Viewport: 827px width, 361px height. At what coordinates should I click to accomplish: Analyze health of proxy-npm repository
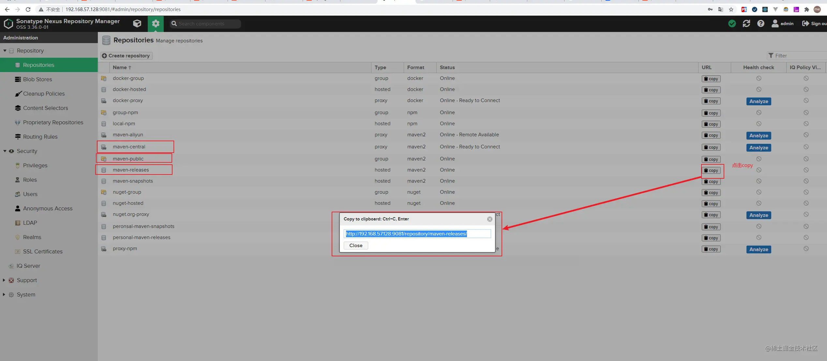pos(759,249)
